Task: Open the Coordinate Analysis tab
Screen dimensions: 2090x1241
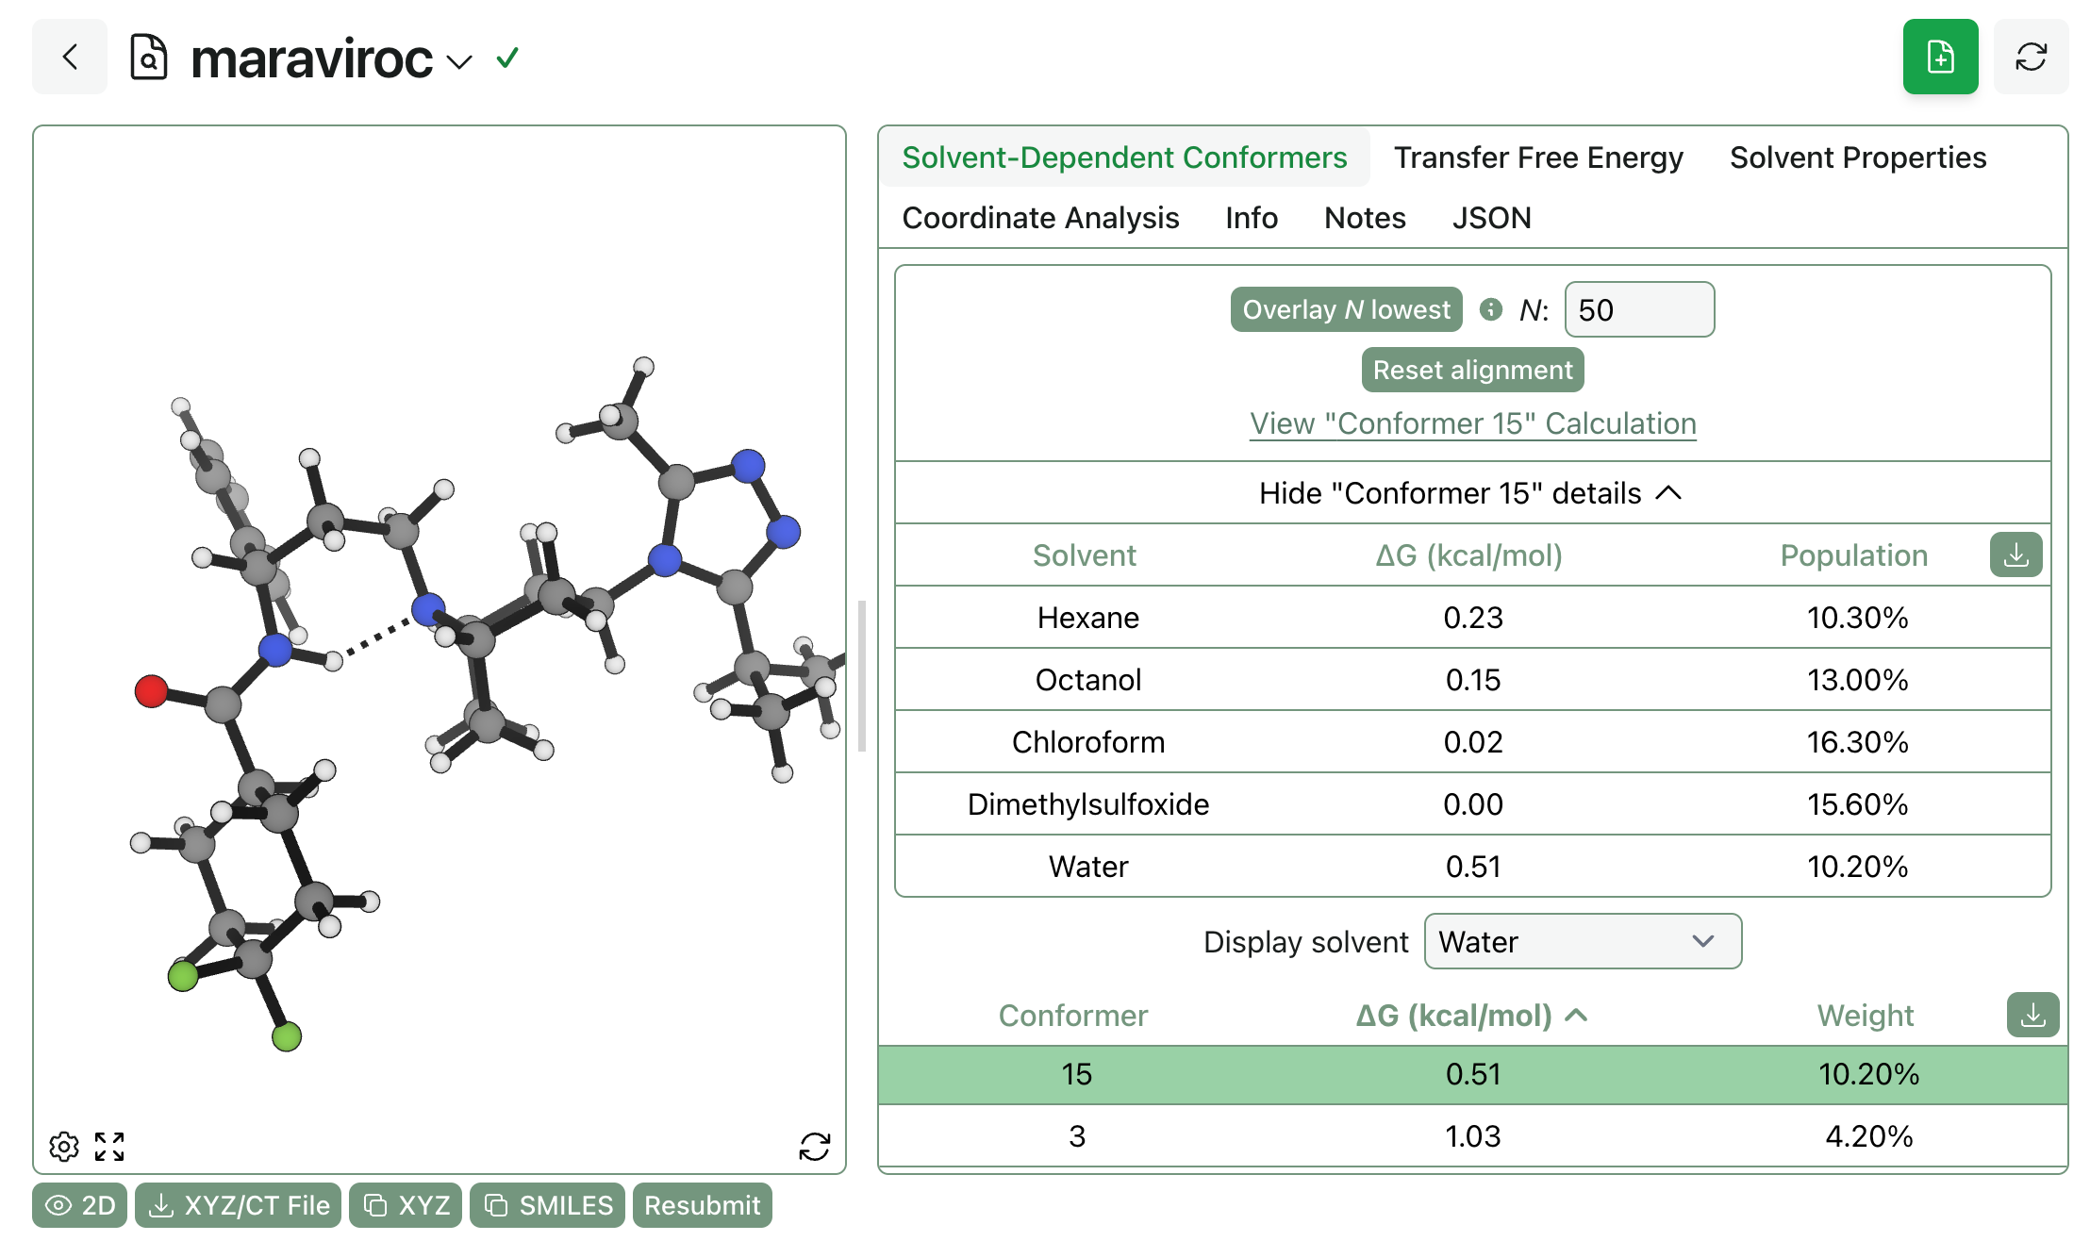Action: 1039,218
